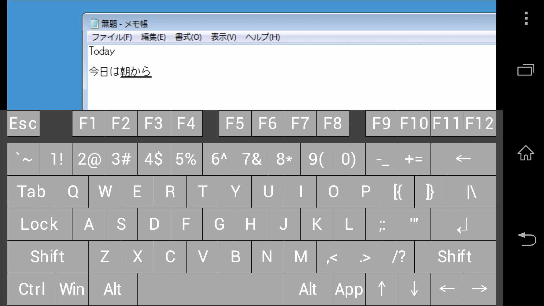Tap the recent apps icon
Viewport: 544px width, 306px height.
pyautogui.click(x=526, y=70)
